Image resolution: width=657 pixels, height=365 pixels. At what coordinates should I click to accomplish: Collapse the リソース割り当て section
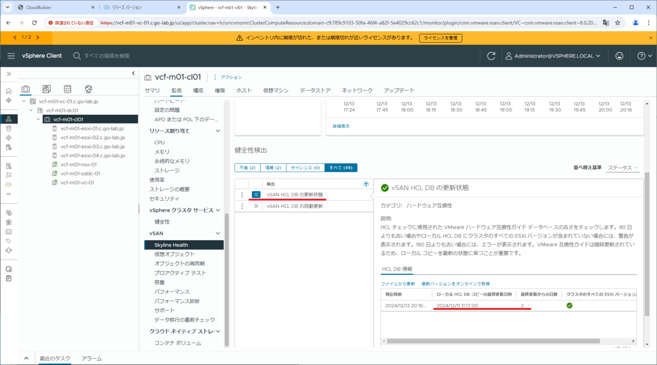218,131
